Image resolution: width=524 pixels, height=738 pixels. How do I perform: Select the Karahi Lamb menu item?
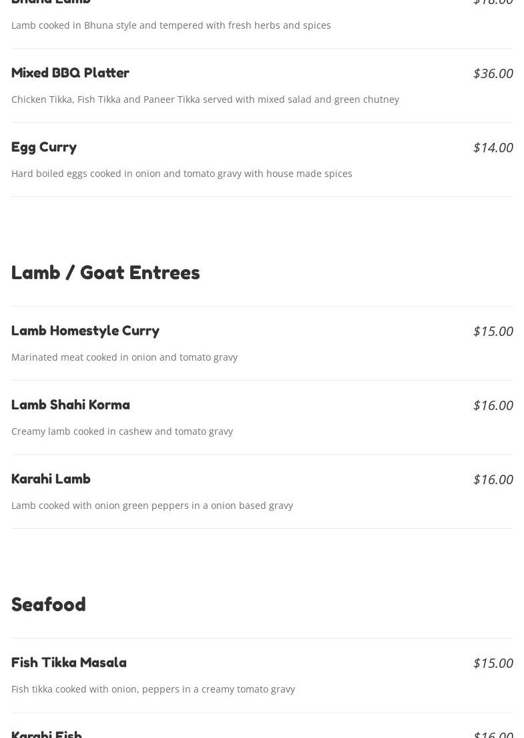coord(51,479)
